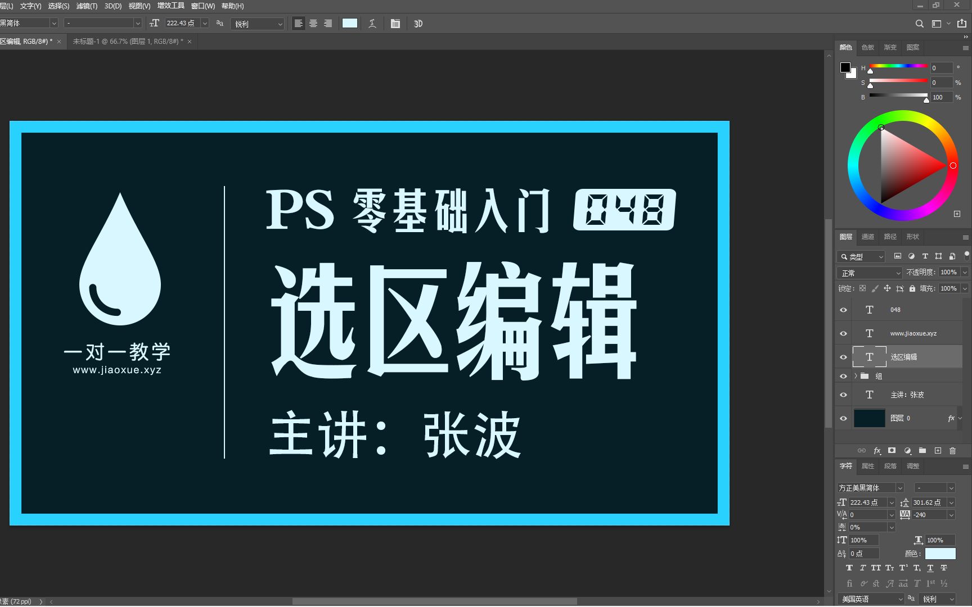Image resolution: width=972 pixels, height=607 pixels.
Task: Filter layers by type layers icon
Action: tap(925, 256)
